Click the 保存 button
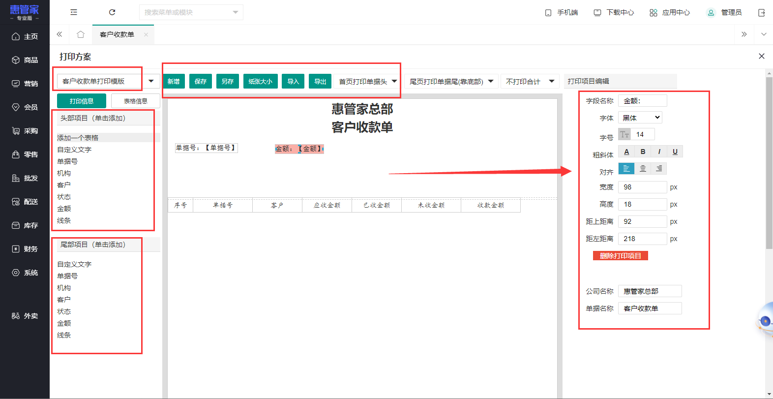Screen dimensions: 773x399 [x=201, y=81]
